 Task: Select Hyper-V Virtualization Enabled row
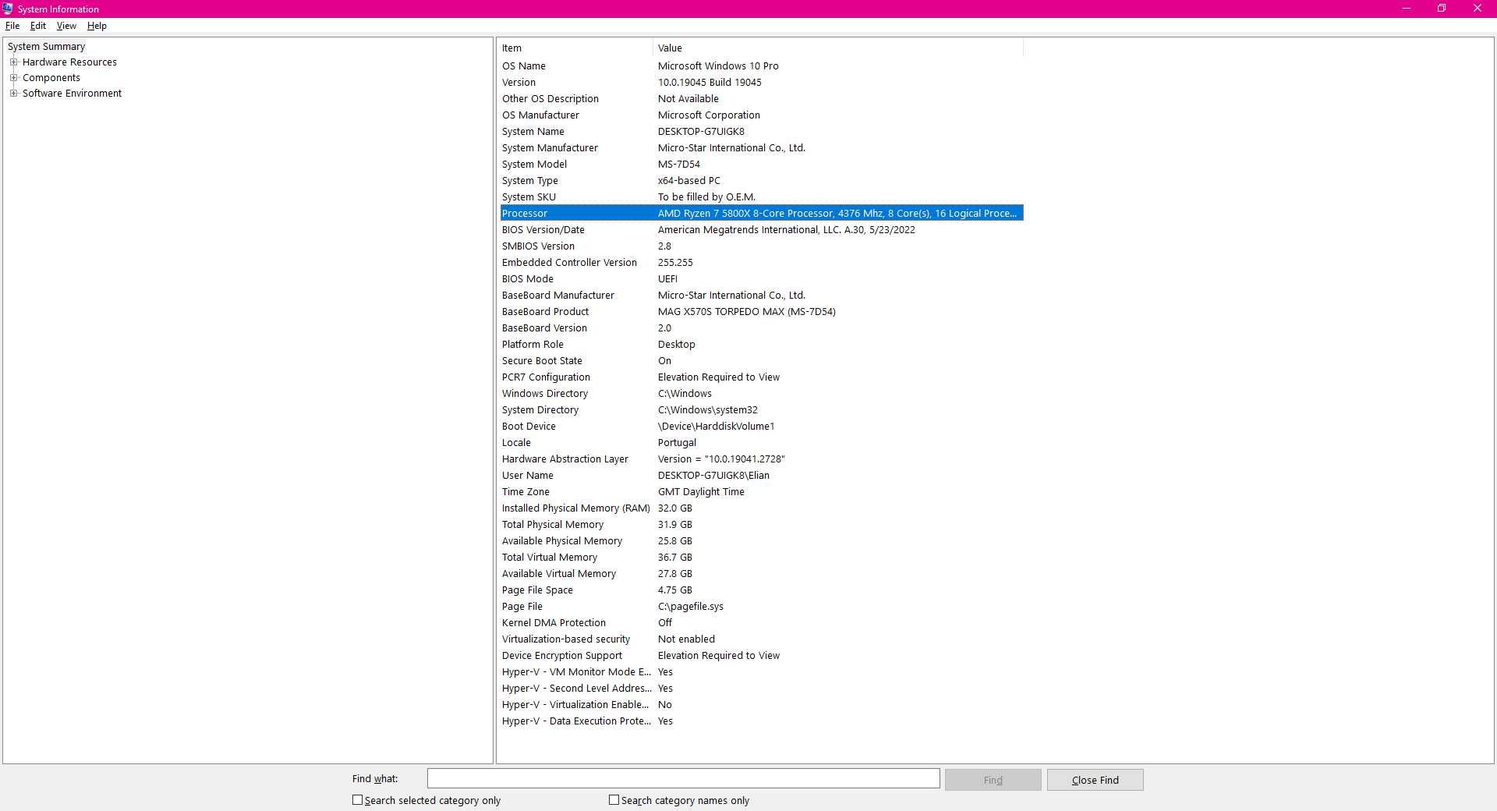pyautogui.click(x=762, y=705)
